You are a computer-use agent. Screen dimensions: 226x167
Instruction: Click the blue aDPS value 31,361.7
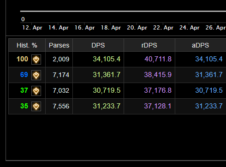coord(209,75)
